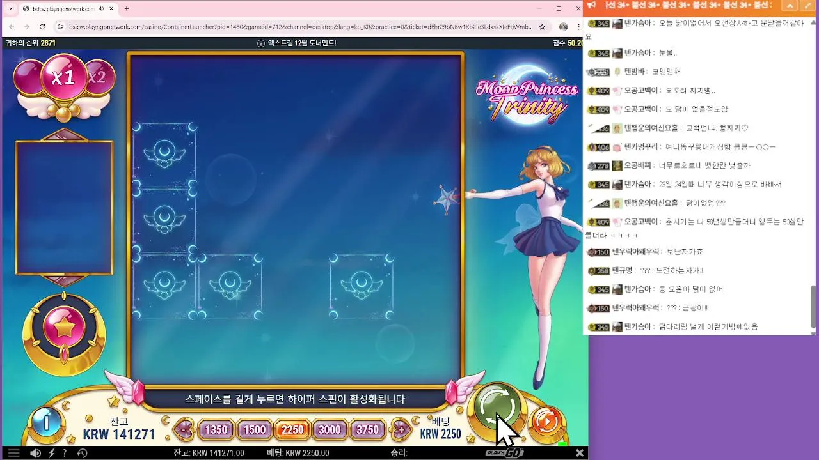Screen dimensions: 819x460
Task: Open the hamburger game menu
Action: pos(13,453)
